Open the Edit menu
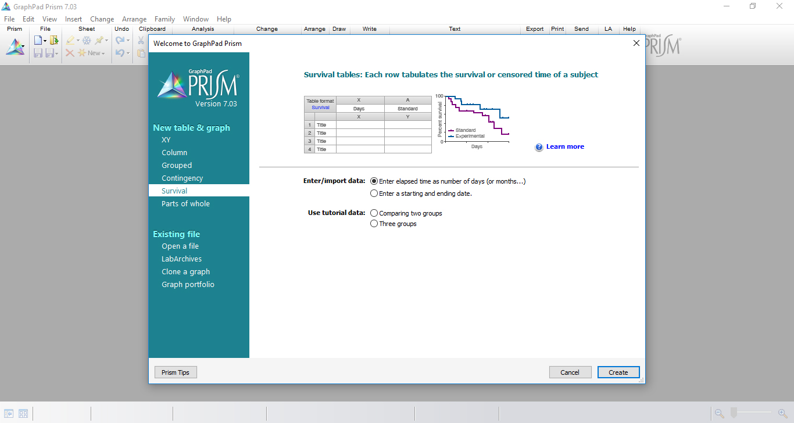Screen dimensions: 794x423 point(28,19)
